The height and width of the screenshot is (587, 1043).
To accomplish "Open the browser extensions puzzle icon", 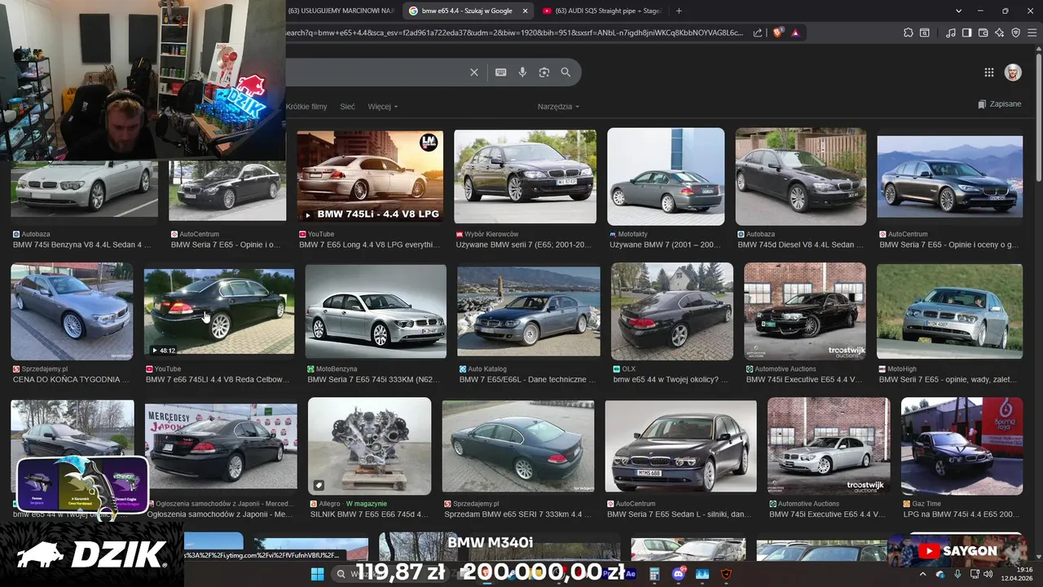I will click(909, 33).
